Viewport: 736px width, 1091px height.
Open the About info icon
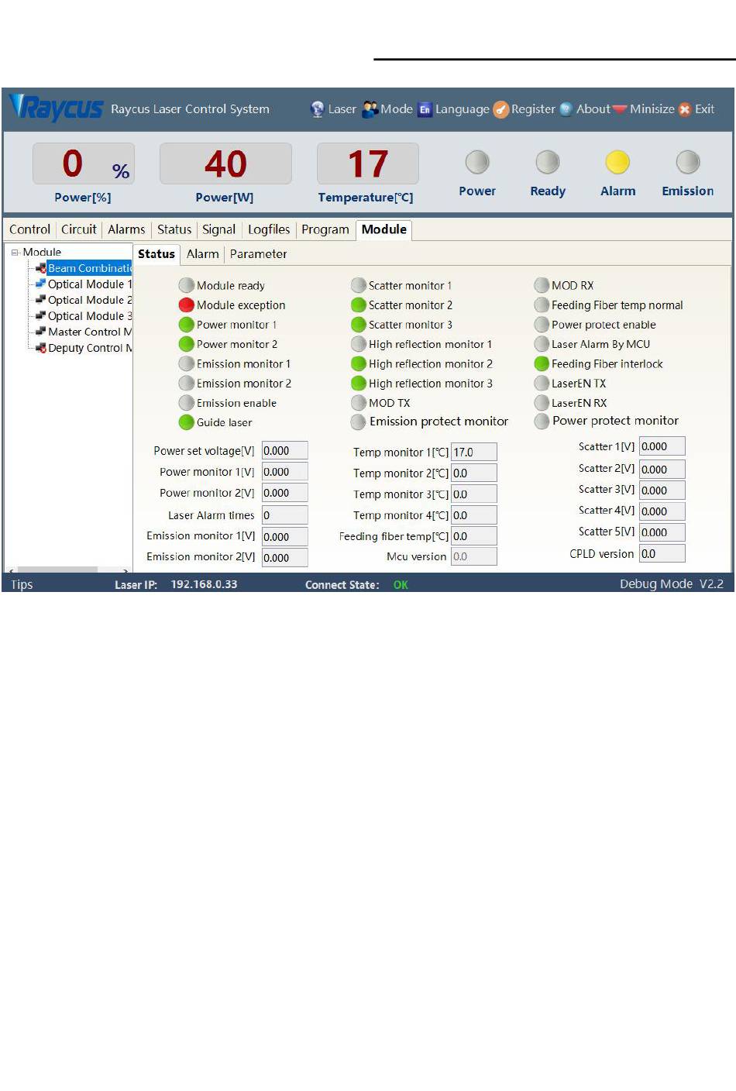click(x=566, y=109)
